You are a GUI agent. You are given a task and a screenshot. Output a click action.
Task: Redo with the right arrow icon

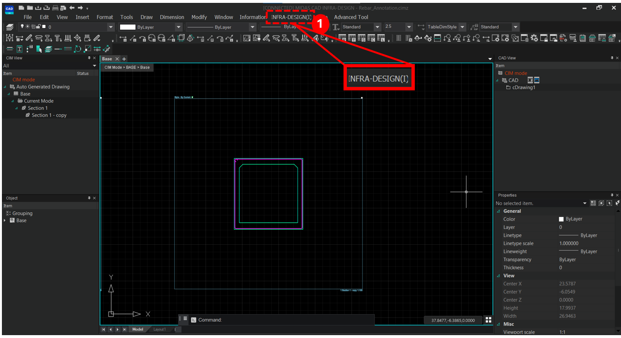80,8
